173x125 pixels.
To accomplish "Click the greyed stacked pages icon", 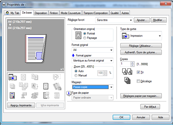I will coord(12,86).
